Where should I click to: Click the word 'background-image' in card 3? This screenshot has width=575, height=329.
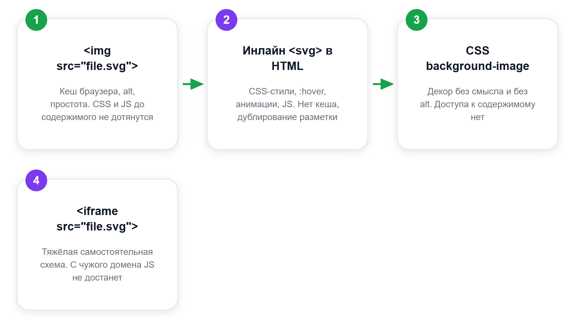[x=478, y=66]
